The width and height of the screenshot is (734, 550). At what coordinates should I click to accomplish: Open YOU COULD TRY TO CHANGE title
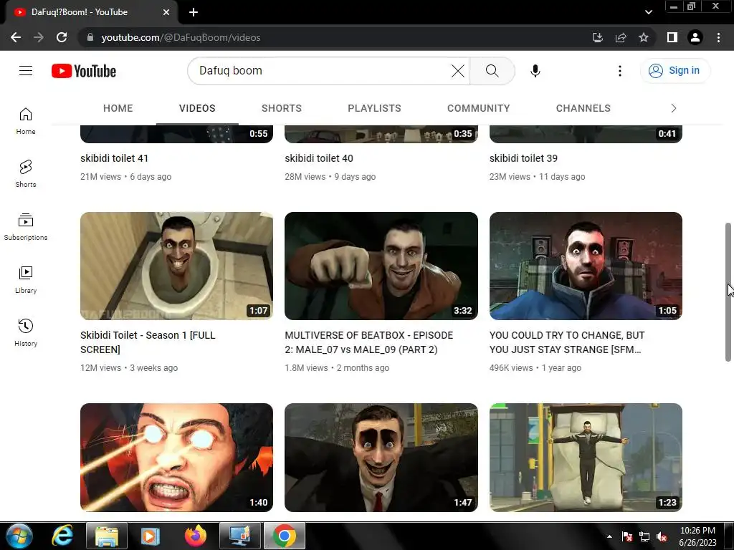567,342
